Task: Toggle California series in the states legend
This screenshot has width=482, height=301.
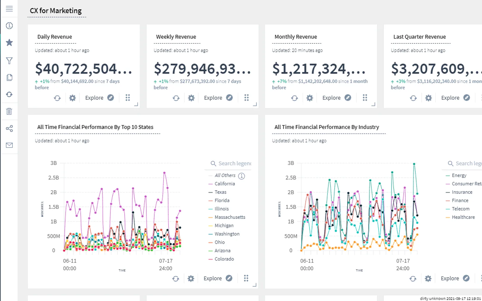Action: (x=222, y=184)
